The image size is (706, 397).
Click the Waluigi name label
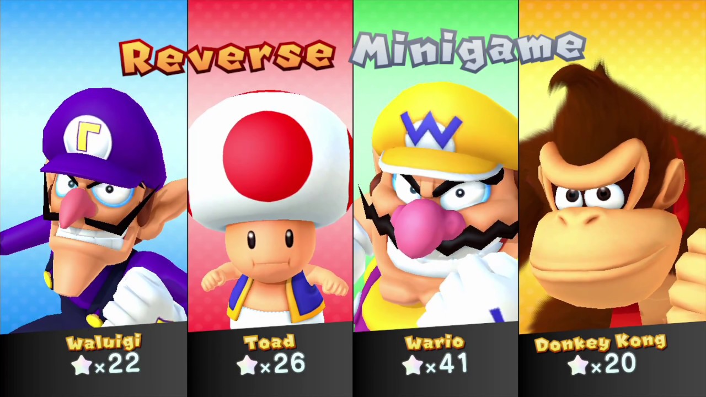point(104,343)
